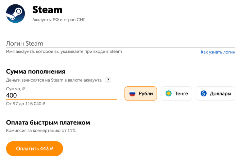This screenshot has height=159, width=238.
Task: Click the Steam logo icon
Action: click(x=15, y=14)
